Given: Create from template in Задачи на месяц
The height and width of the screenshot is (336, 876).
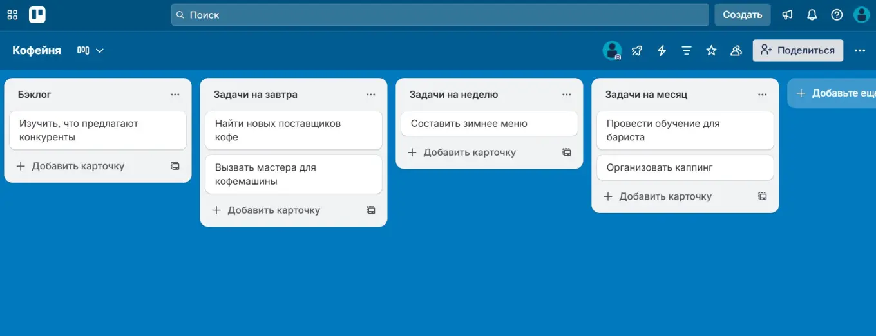Looking at the screenshot, I should (x=763, y=196).
